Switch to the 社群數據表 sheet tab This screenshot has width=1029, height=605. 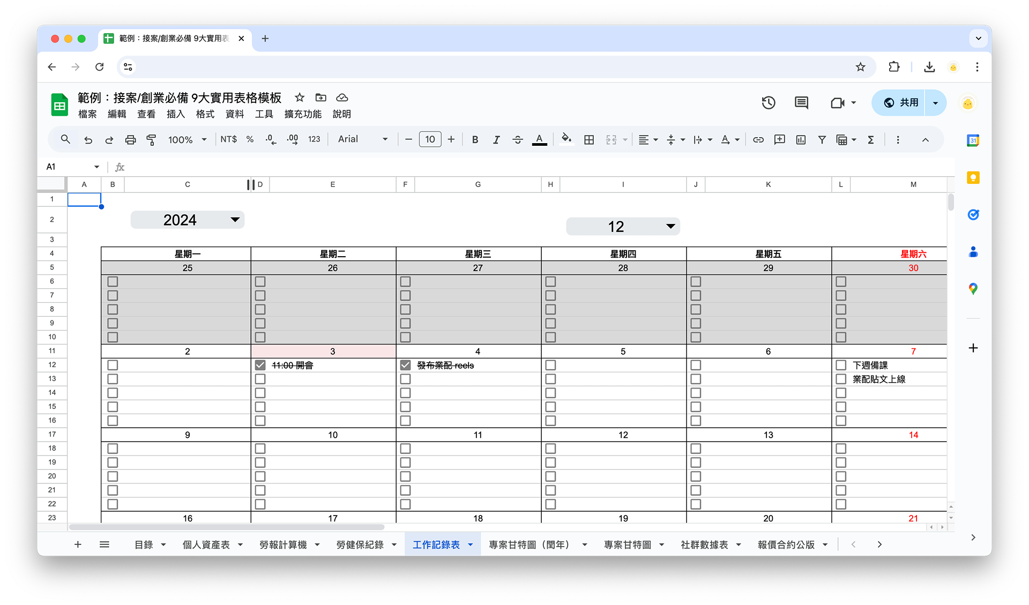pos(704,545)
